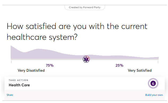168x103 pixels.
Task: Click the TAKE ACTION header text
Action: pyautogui.click(x=19, y=80)
